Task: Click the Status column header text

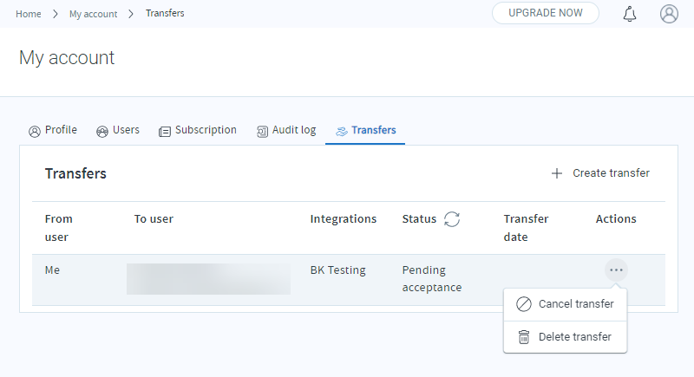Action: 419,219
